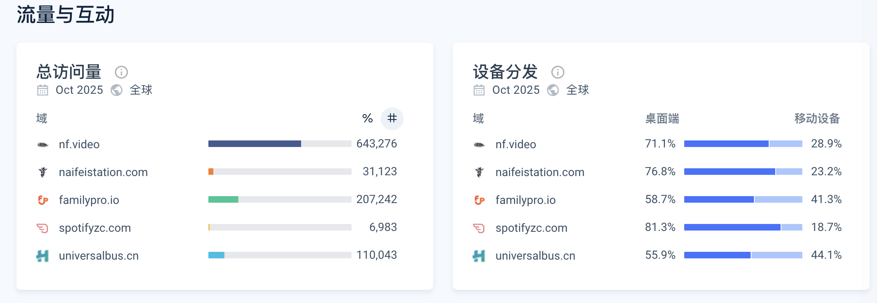Click spotifyzc.com yellow visits bar
877x303 pixels.
pyautogui.click(x=209, y=227)
